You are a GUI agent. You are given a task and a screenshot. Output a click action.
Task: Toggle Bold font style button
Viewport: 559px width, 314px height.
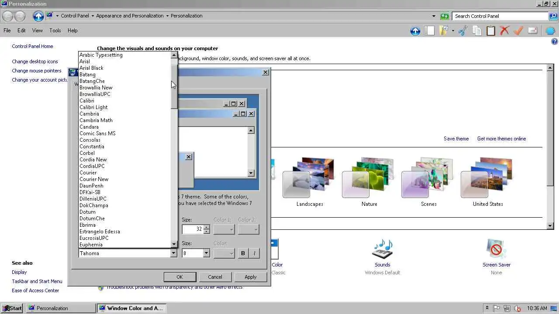[x=243, y=253]
